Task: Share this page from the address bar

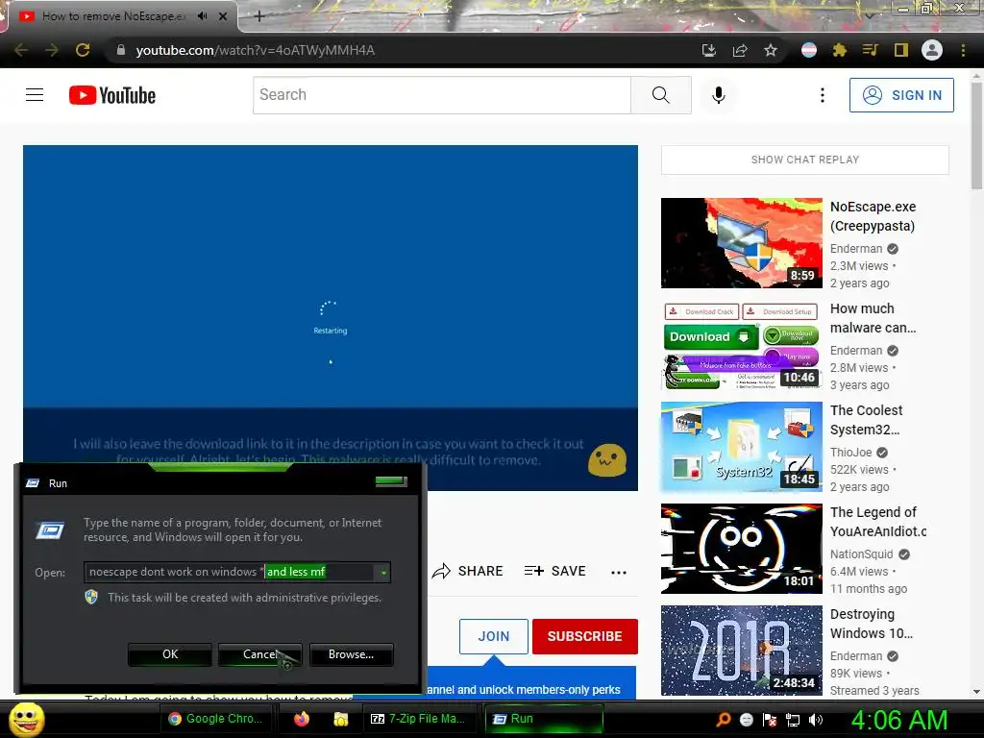Action: pos(740,50)
